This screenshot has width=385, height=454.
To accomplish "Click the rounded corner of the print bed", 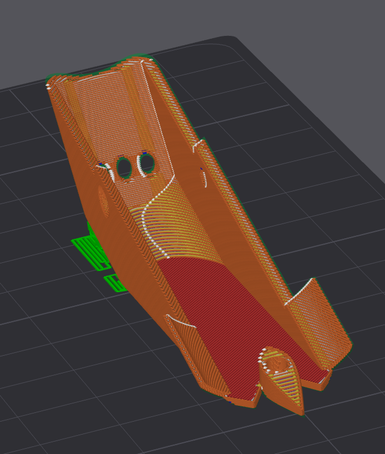I will click(232, 39).
